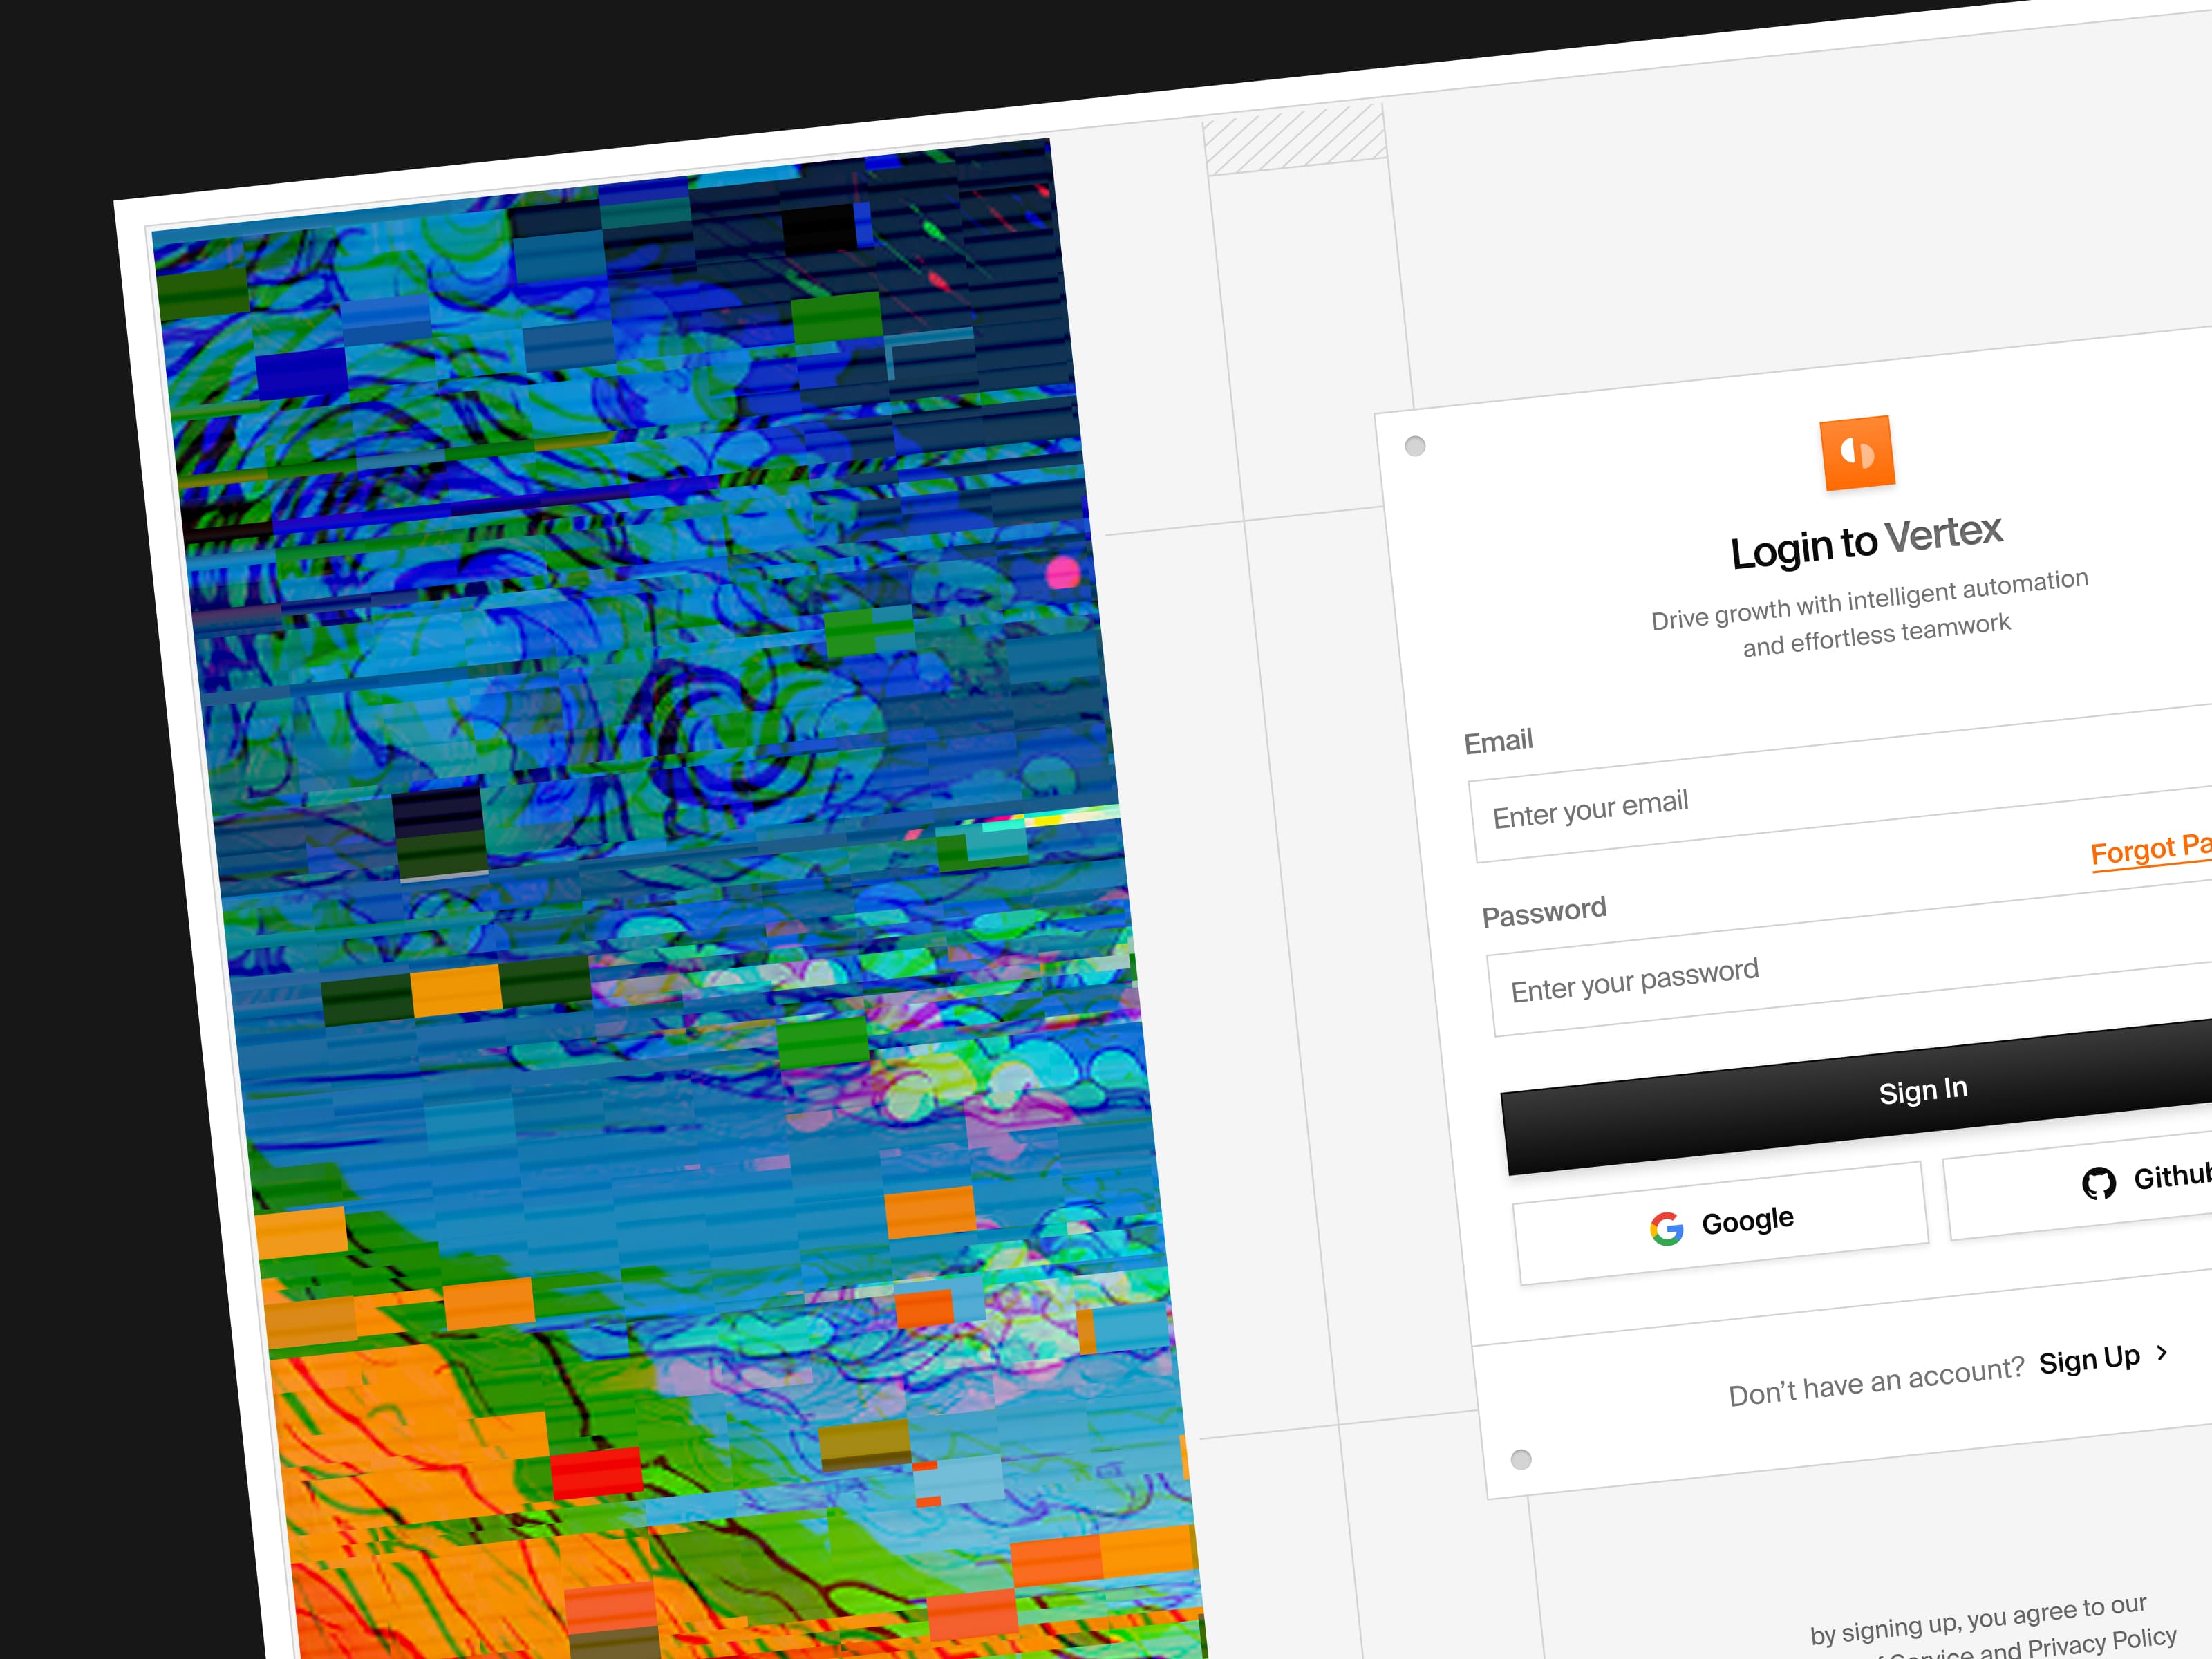The image size is (2212, 1659).
Task: Click the Google G logo icon
Action: [1667, 1228]
